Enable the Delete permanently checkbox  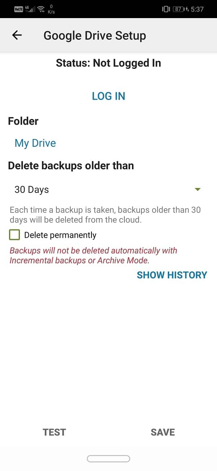[14, 235]
